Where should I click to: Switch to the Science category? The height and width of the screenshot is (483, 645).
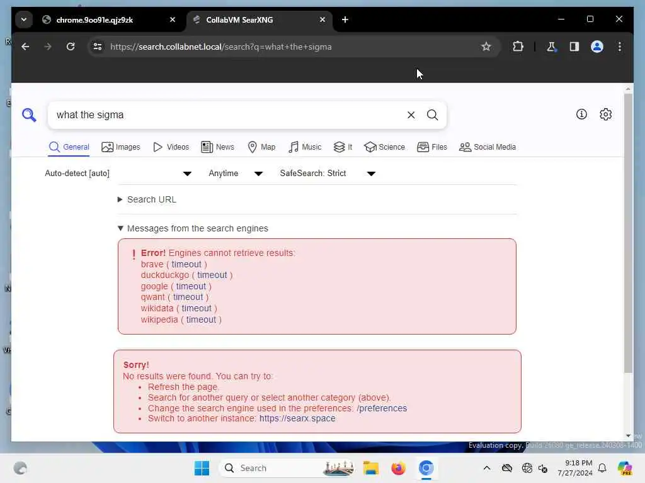[x=384, y=147]
